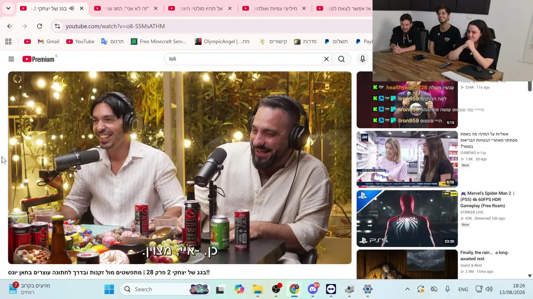
Task: Run search with the magnifier button
Action: pyautogui.click(x=341, y=59)
